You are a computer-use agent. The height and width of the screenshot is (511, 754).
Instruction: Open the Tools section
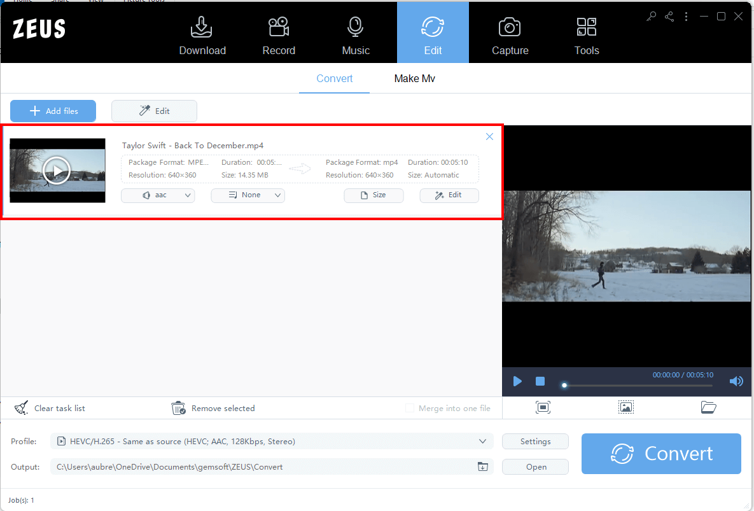click(x=586, y=34)
